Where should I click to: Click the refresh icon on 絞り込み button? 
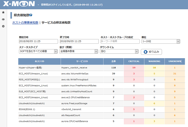145,52
